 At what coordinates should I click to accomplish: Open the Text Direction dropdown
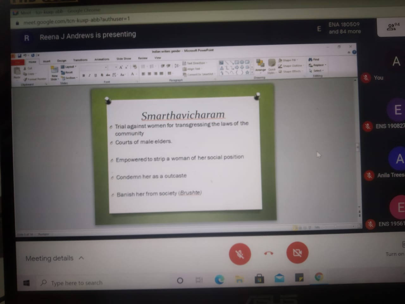click(195, 63)
